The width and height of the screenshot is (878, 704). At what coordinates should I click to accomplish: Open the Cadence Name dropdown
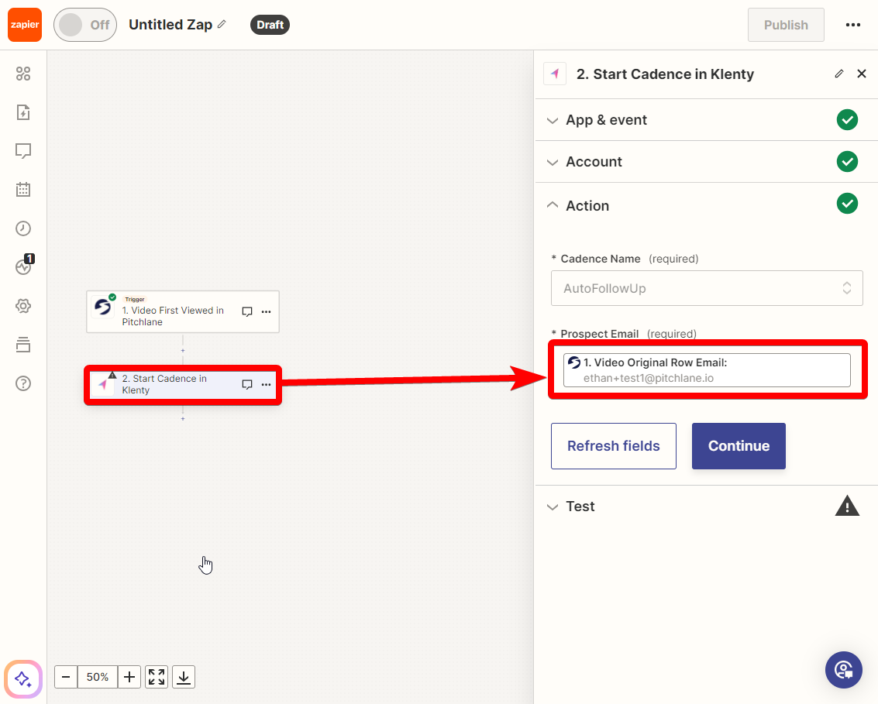pos(707,288)
